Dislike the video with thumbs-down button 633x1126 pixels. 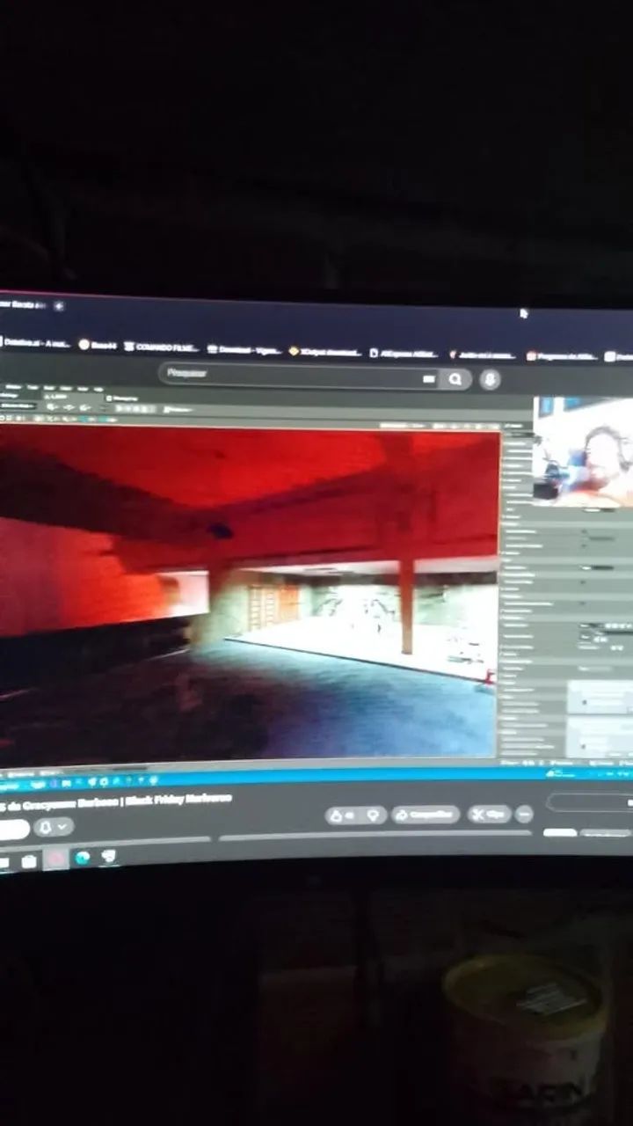(x=374, y=815)
